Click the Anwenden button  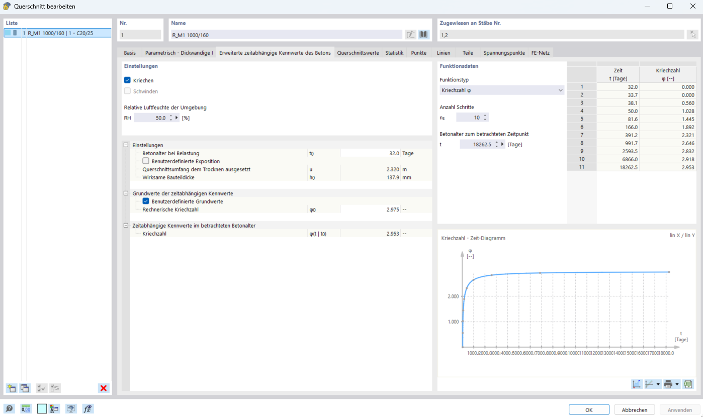click(680, 410)
